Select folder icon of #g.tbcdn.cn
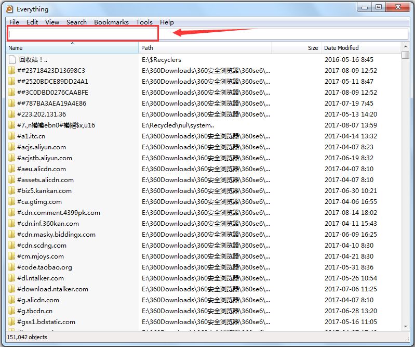Screen dimensions: 415x347 click(11, 311)
